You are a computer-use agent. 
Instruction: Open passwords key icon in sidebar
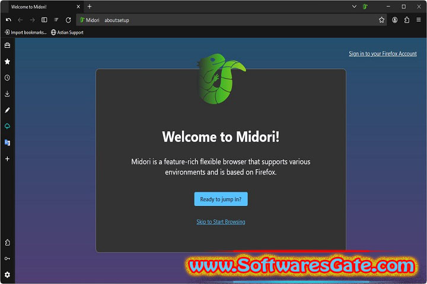7,259
